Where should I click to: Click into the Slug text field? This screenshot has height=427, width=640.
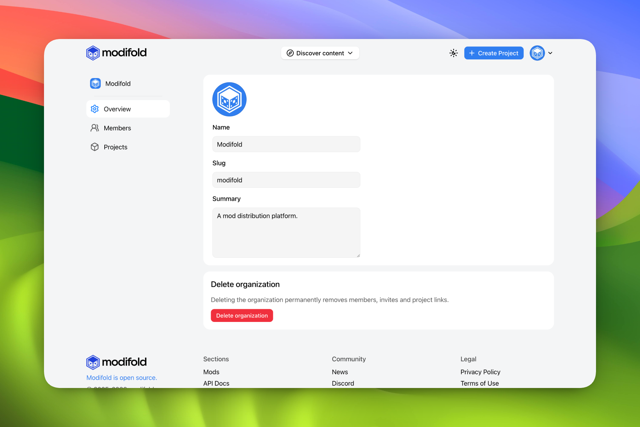[286, 180]
